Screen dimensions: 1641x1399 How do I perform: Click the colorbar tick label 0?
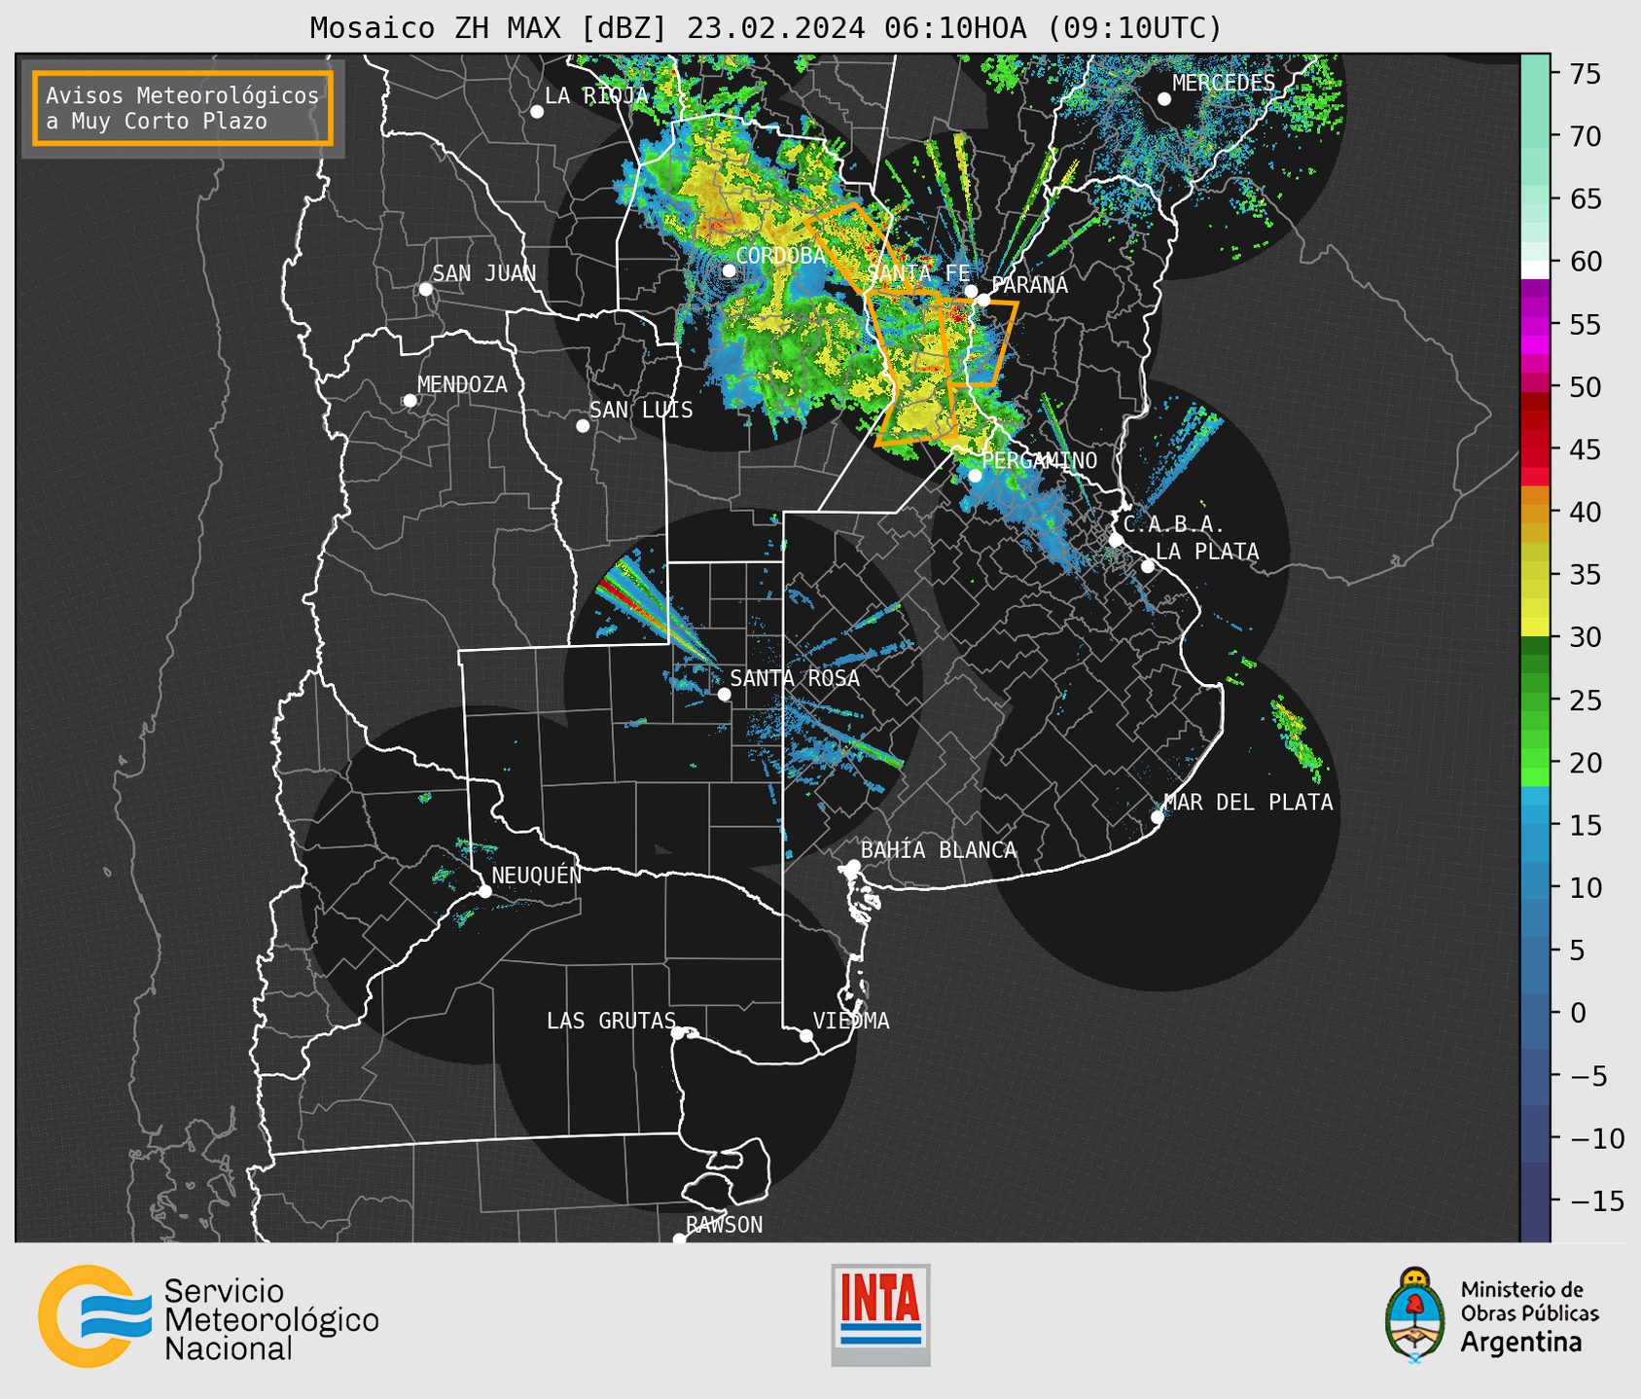(1578, 1013)
